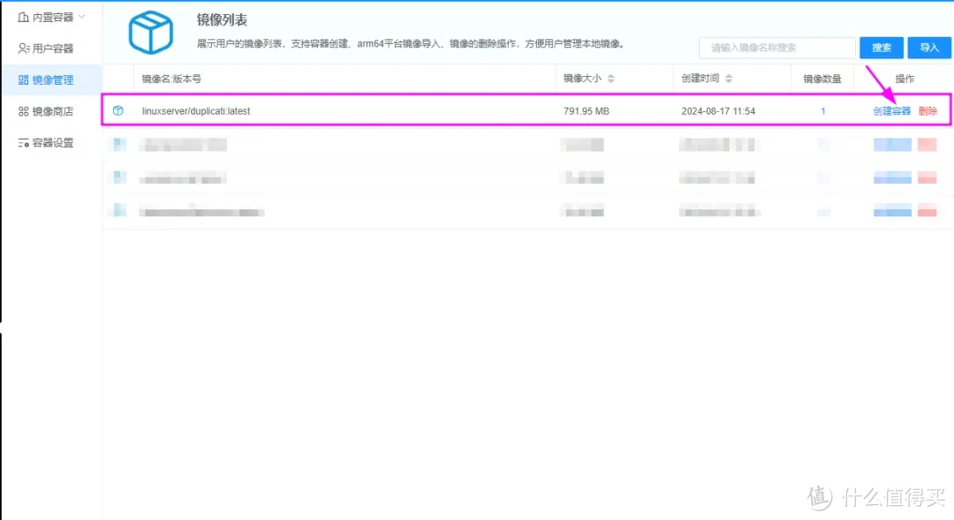Open 创建容器 for the duplicati image
This screenshot has width=954, height=520.
[x=891, y=110]
